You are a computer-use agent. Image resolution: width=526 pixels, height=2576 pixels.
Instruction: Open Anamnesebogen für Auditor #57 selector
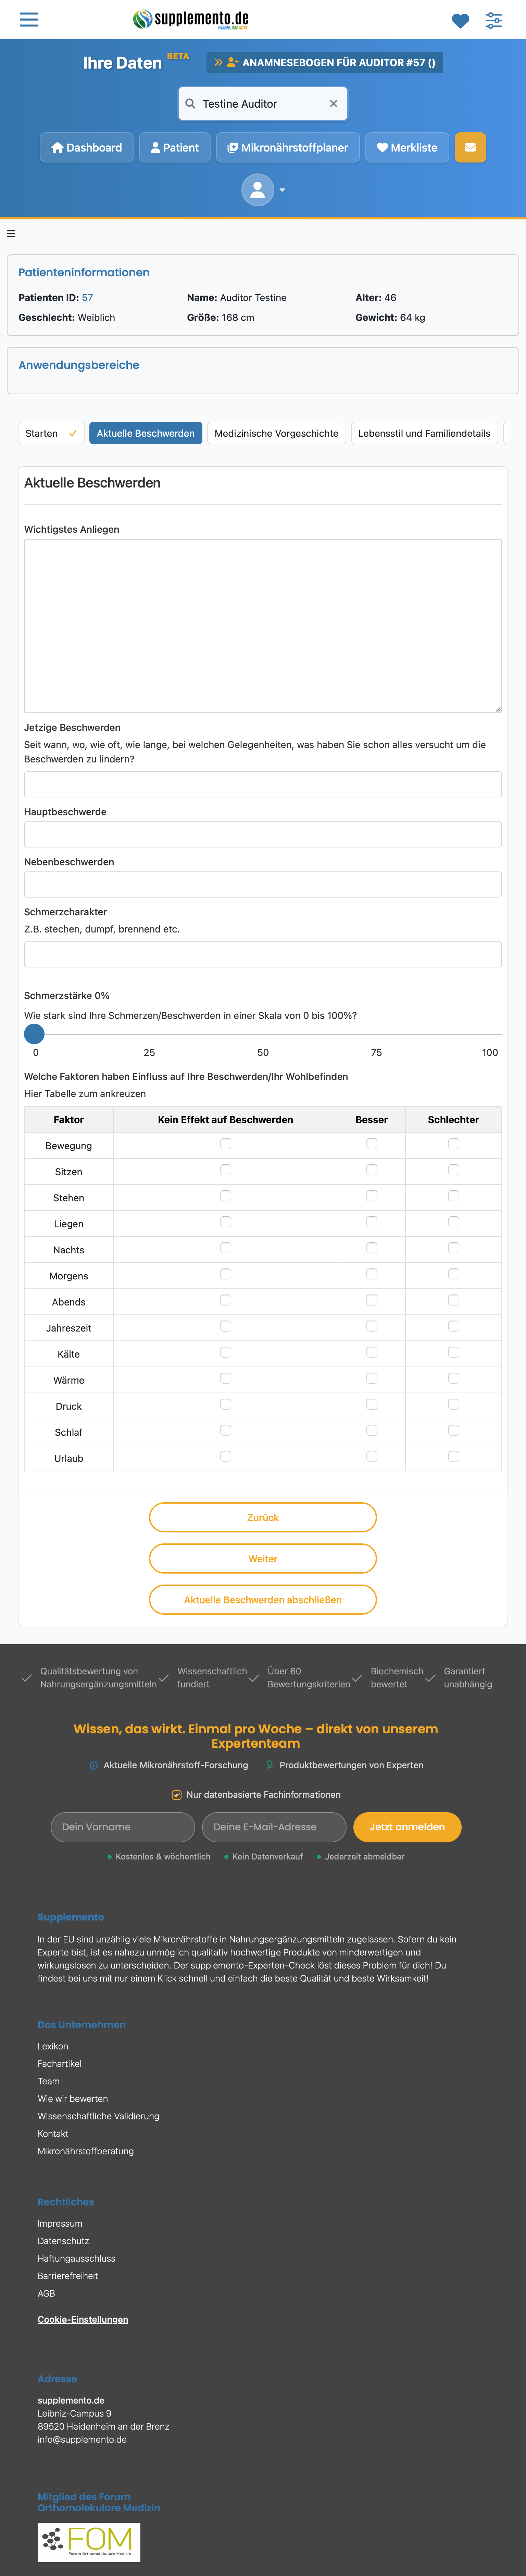325,62
